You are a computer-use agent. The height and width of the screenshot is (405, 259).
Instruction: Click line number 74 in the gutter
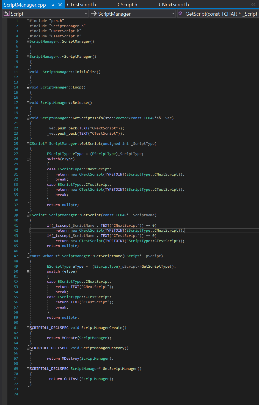(16, 394)
